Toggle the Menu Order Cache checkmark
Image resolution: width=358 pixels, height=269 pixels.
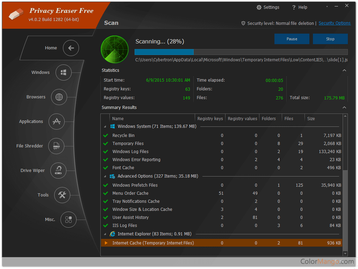(x=106, y=193)
